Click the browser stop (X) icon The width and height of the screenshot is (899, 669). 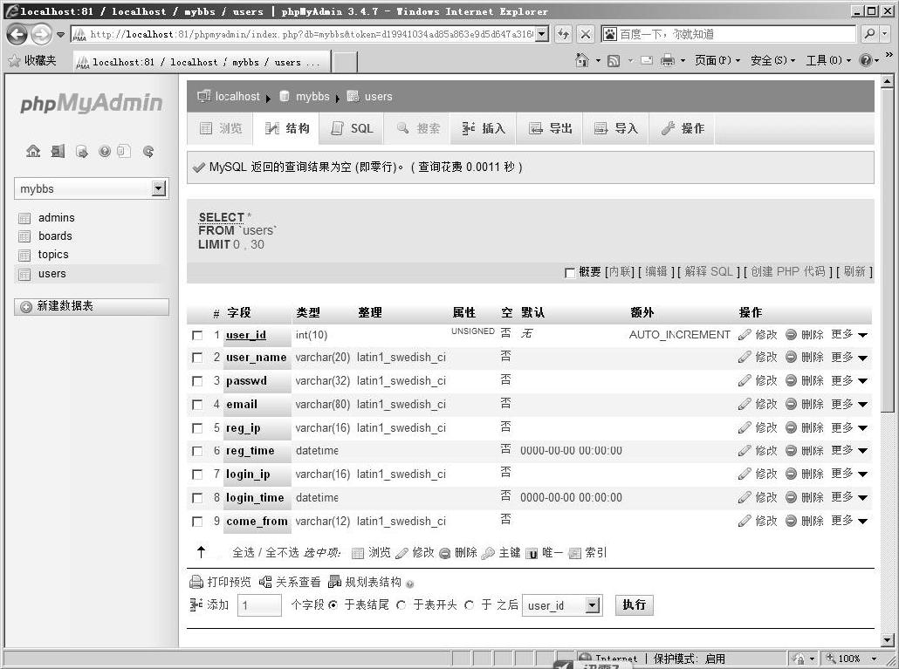pyautogui.click(x=585, y=34)
